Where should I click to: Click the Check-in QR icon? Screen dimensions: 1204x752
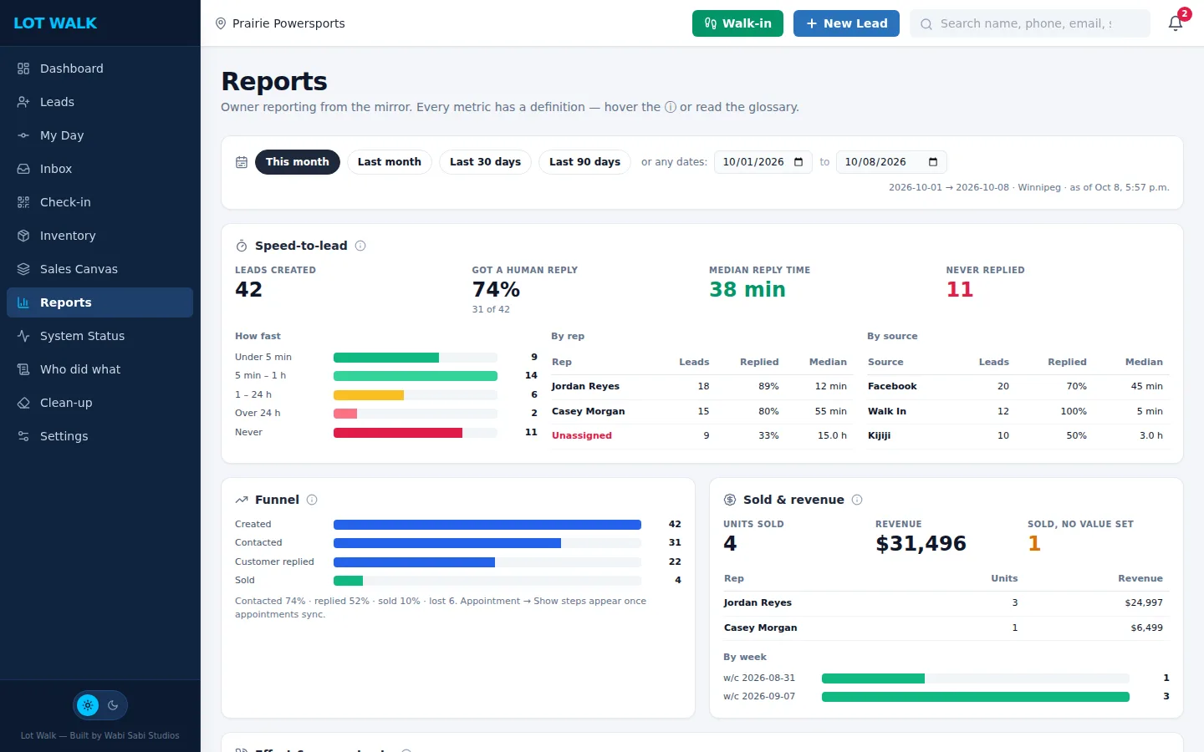[x=23, y=202]
